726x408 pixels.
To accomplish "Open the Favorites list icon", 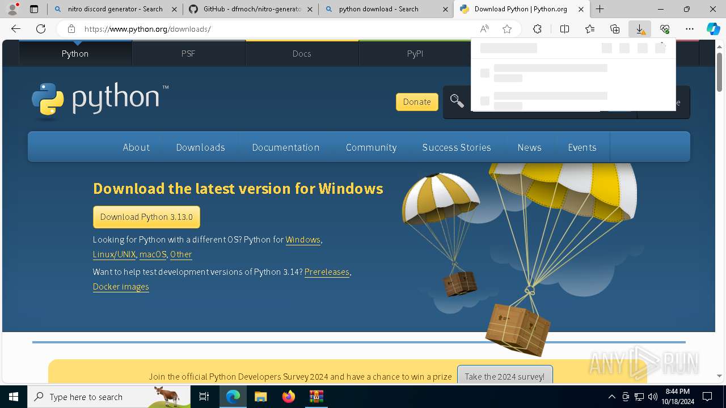I will pos(590,29).
